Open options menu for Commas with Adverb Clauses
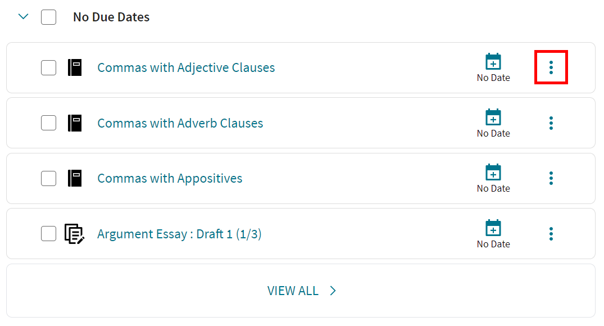 551,123
